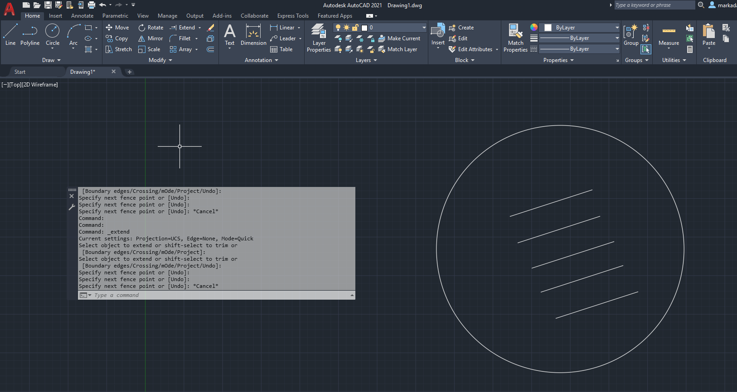737x392 pixels.
Task: Toggle group selection on/off button
Action: 646,49
